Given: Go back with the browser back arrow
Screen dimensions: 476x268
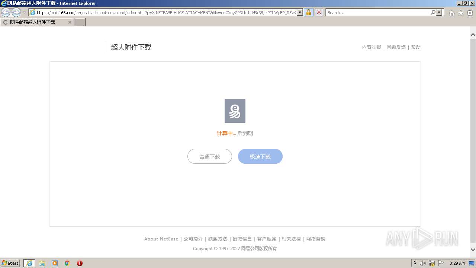Looking at the screenshot, I should pos(6,13).
